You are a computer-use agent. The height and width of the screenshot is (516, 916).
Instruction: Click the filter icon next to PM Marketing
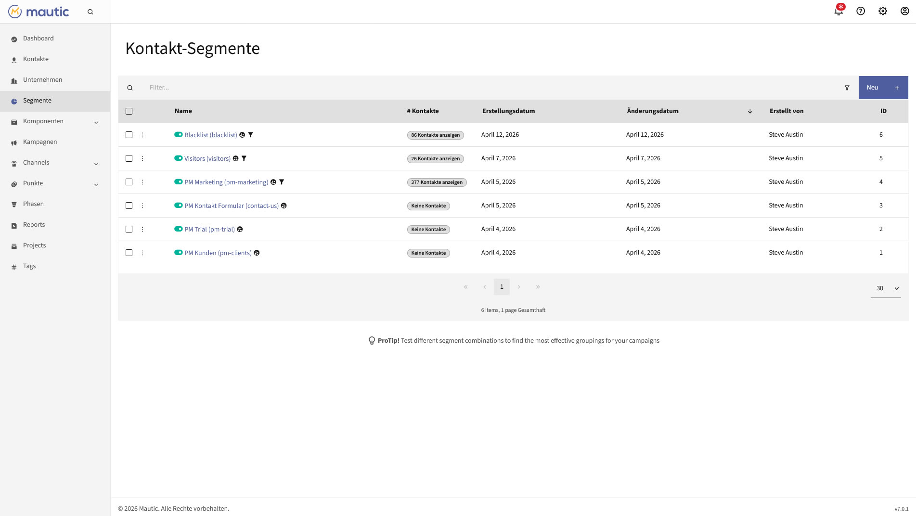point(282,182)
